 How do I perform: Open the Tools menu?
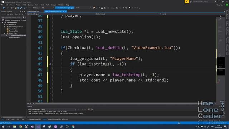tap(42, 5)
